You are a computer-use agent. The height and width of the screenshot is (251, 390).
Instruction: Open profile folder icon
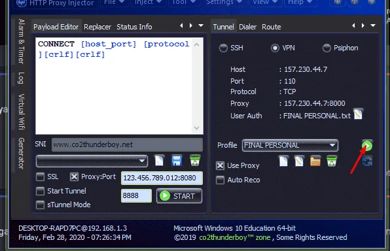point(315,161)
